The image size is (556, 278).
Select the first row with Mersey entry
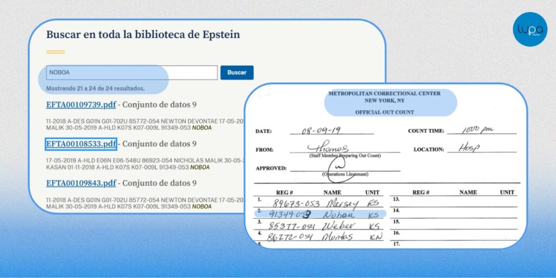[320, 203]
